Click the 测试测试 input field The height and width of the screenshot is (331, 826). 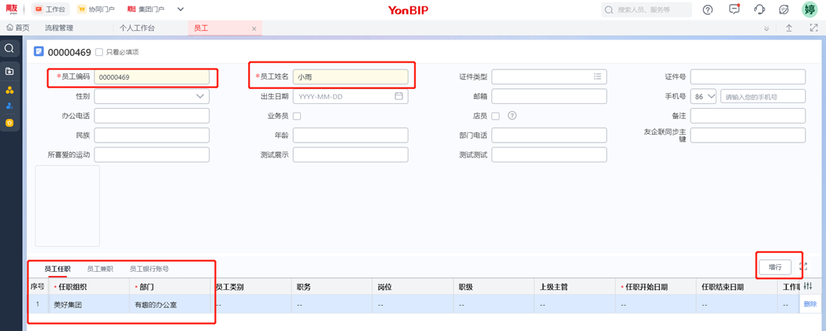(550, 155)
